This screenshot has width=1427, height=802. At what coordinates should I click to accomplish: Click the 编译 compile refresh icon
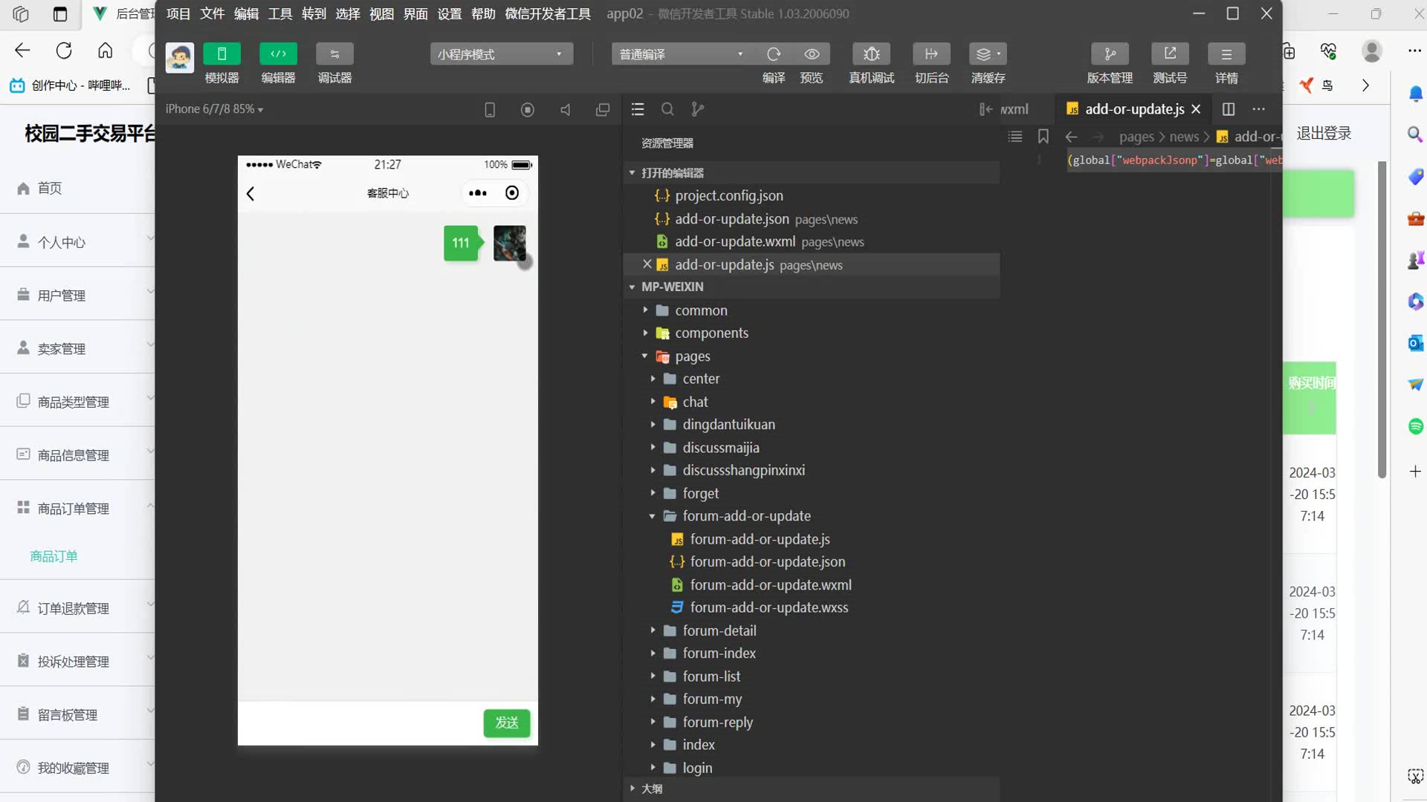tap(774, 54)
